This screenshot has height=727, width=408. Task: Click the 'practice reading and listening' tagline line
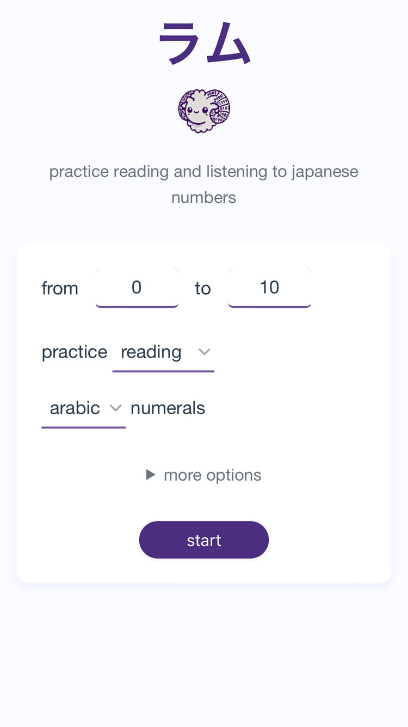[x=204, y=172]
